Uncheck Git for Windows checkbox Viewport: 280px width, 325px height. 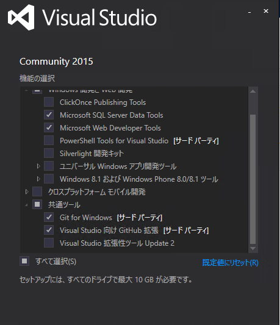pos(49,218)
